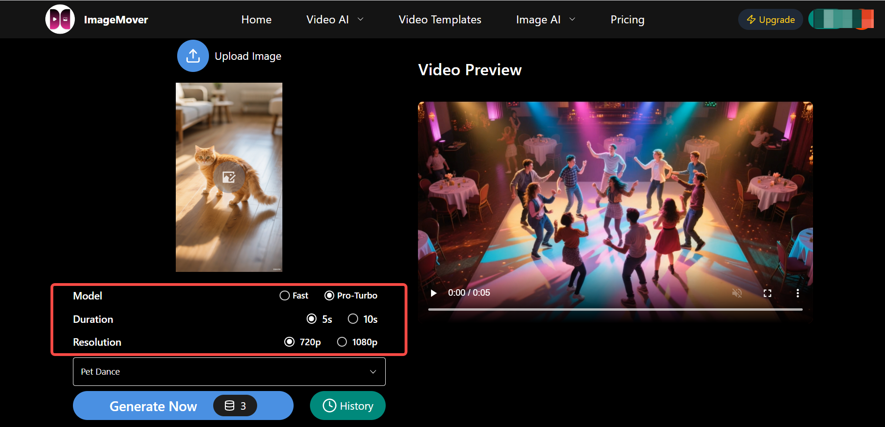Click the Video Preview heading
885x427 pixels.
(x=470, y=70)
